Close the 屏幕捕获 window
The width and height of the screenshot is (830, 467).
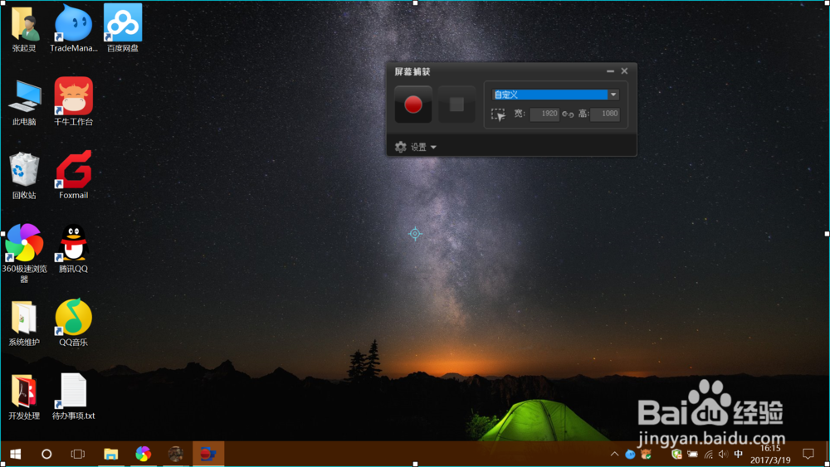(625, 71)
